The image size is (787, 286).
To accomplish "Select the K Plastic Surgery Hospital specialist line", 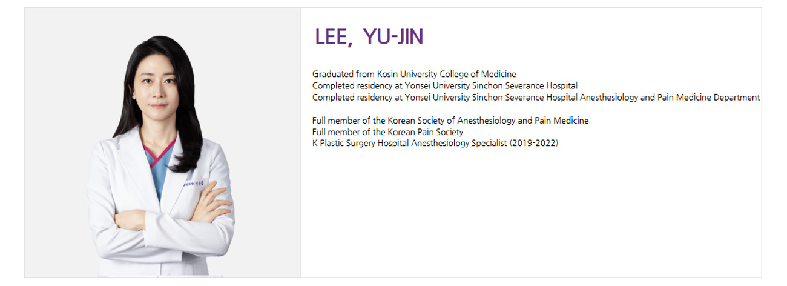I will point(435,144).
